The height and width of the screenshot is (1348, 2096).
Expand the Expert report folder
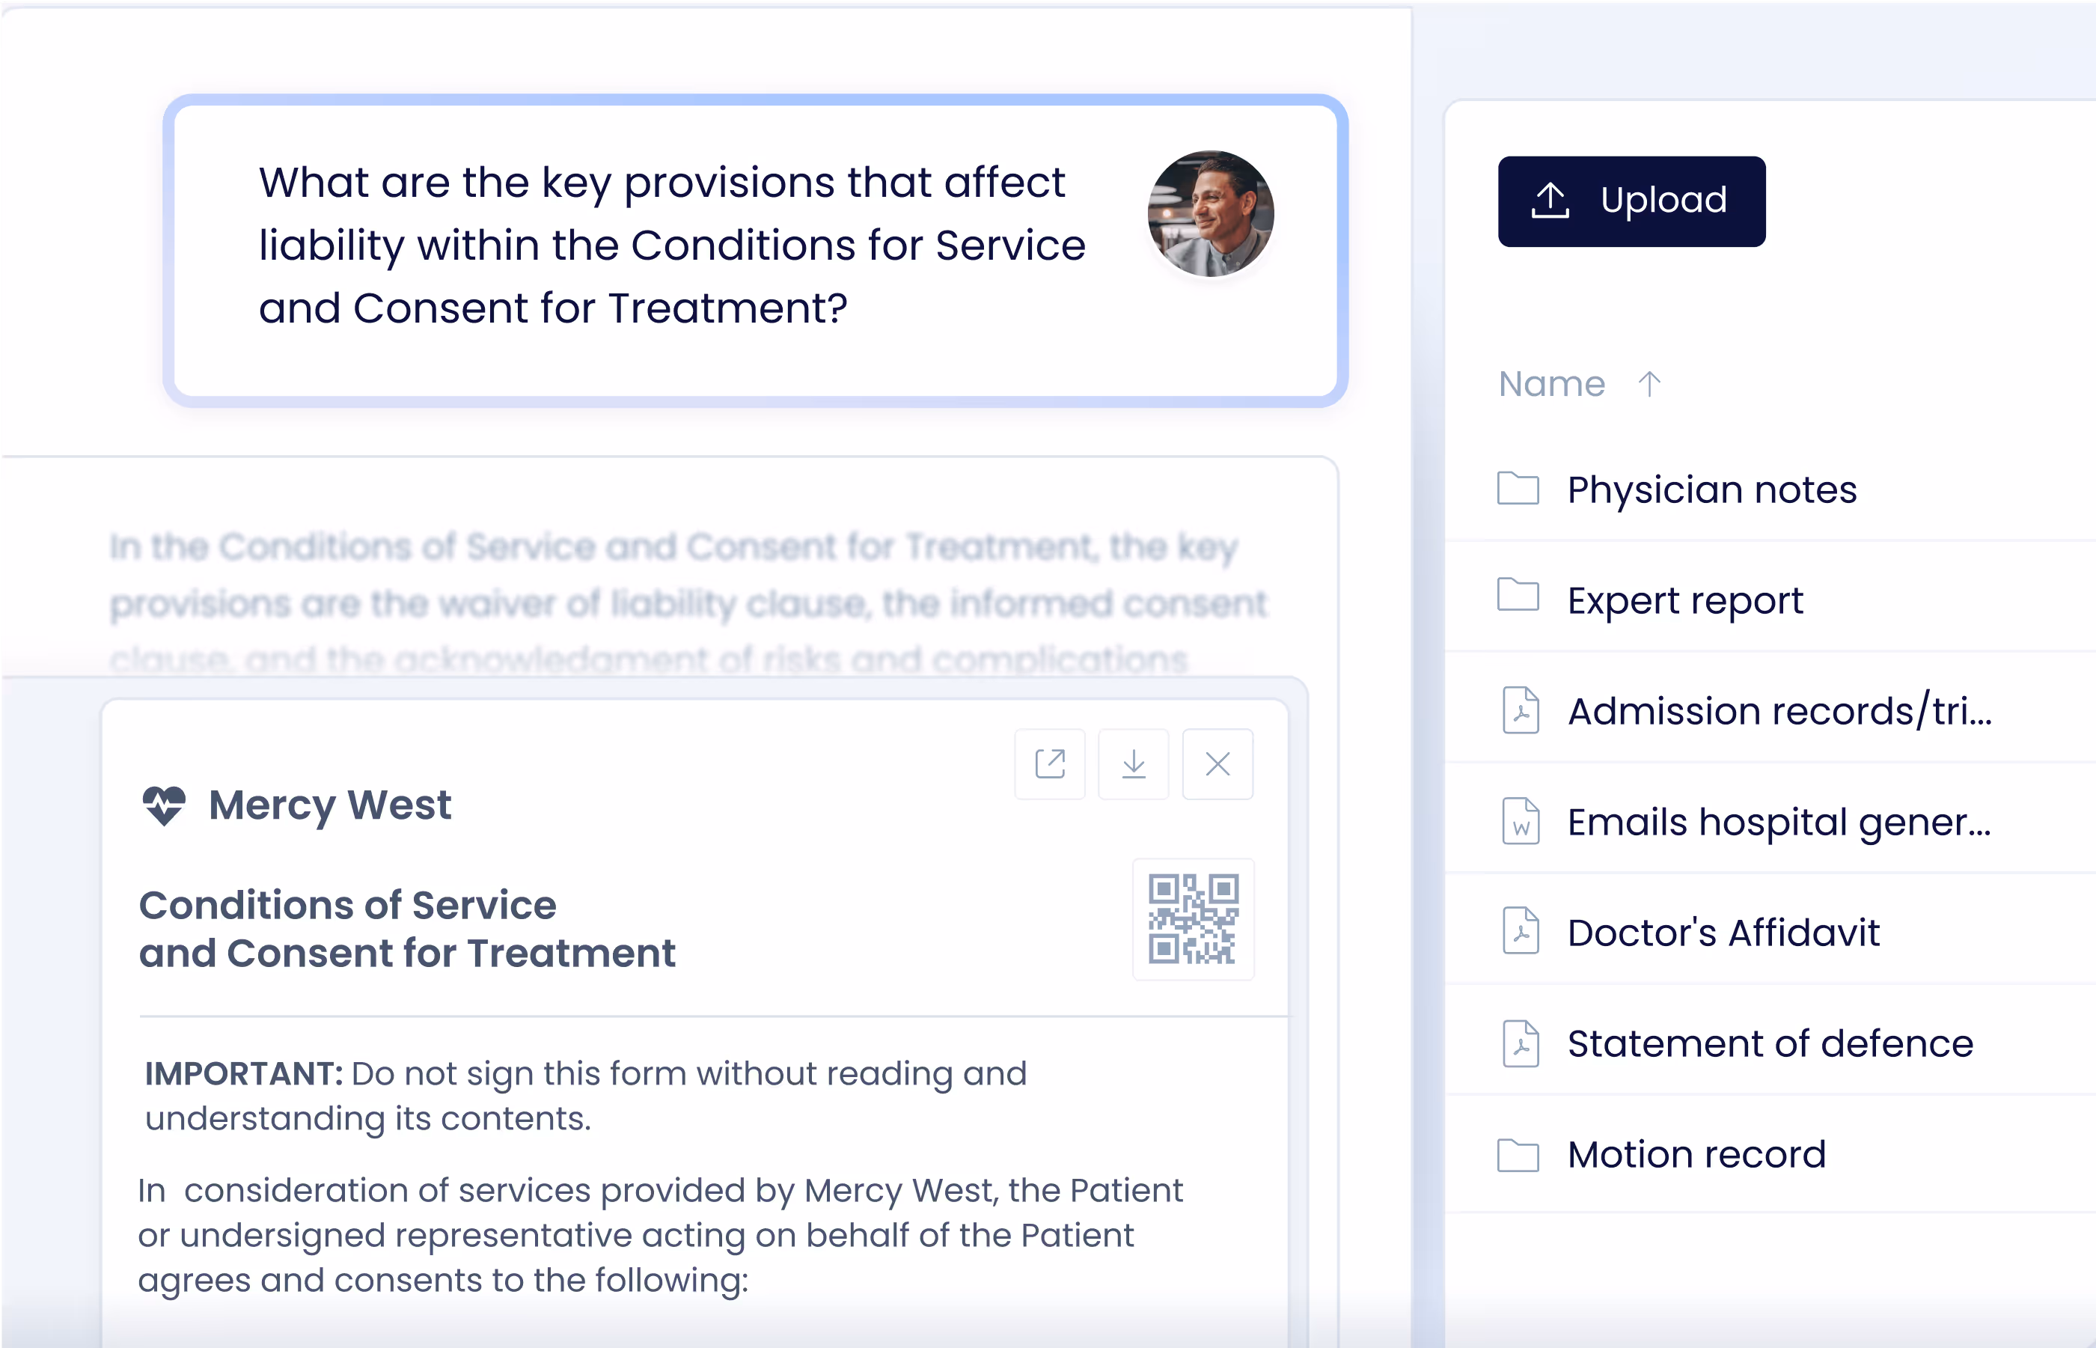(1684, 600)
